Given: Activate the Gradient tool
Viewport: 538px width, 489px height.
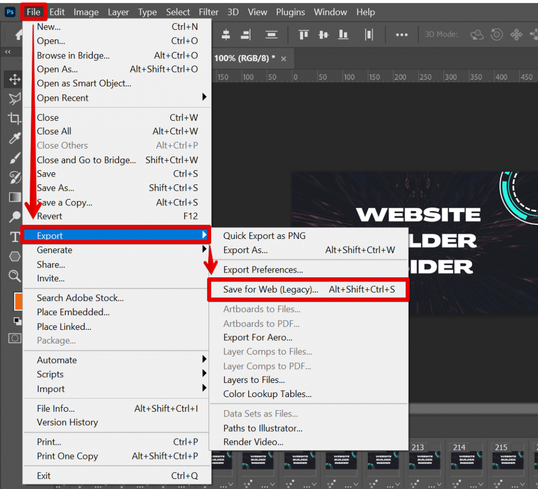Looking at the screenshot, I should pos(14,196).
